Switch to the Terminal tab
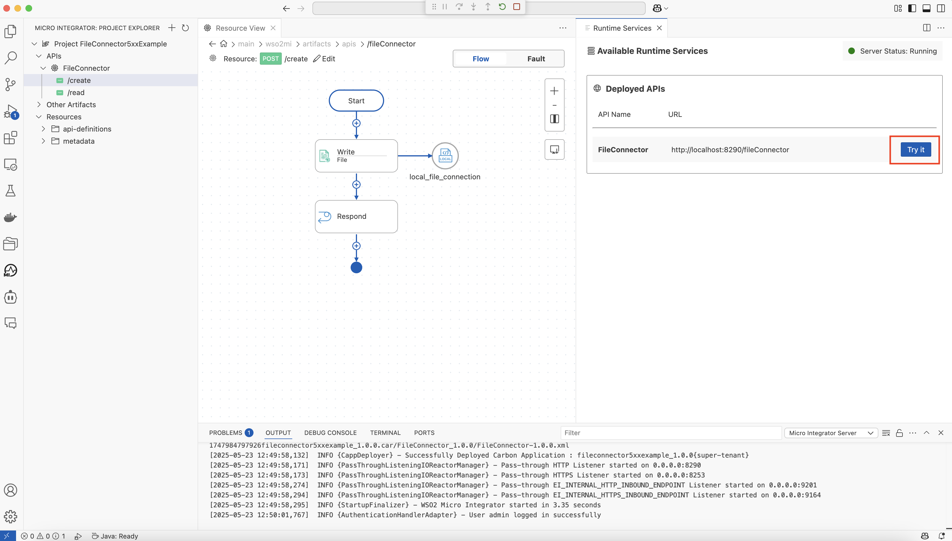Viewport: 952px width, 541px height. (385, 432)
